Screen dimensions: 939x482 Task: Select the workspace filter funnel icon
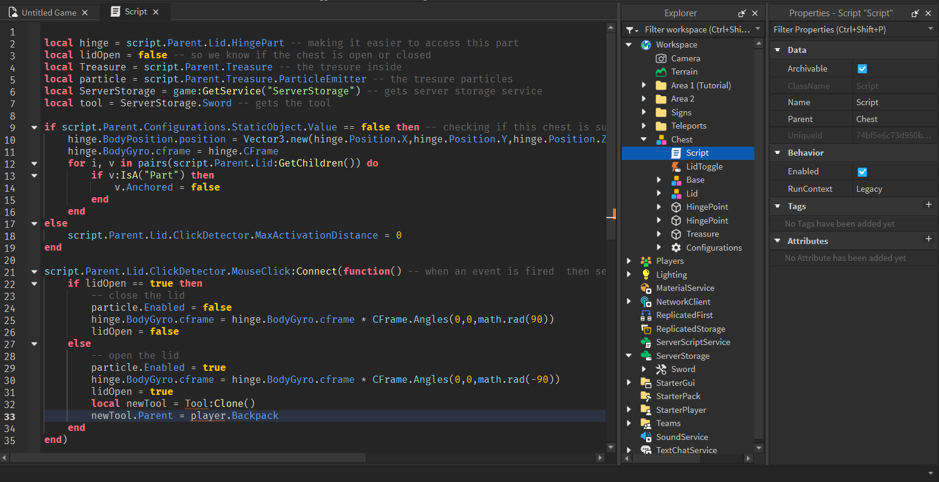(630, 29)
